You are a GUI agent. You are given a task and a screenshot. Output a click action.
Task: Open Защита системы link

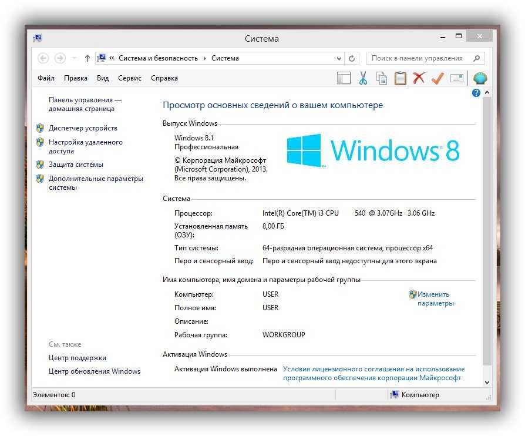[x=76, y=165]
